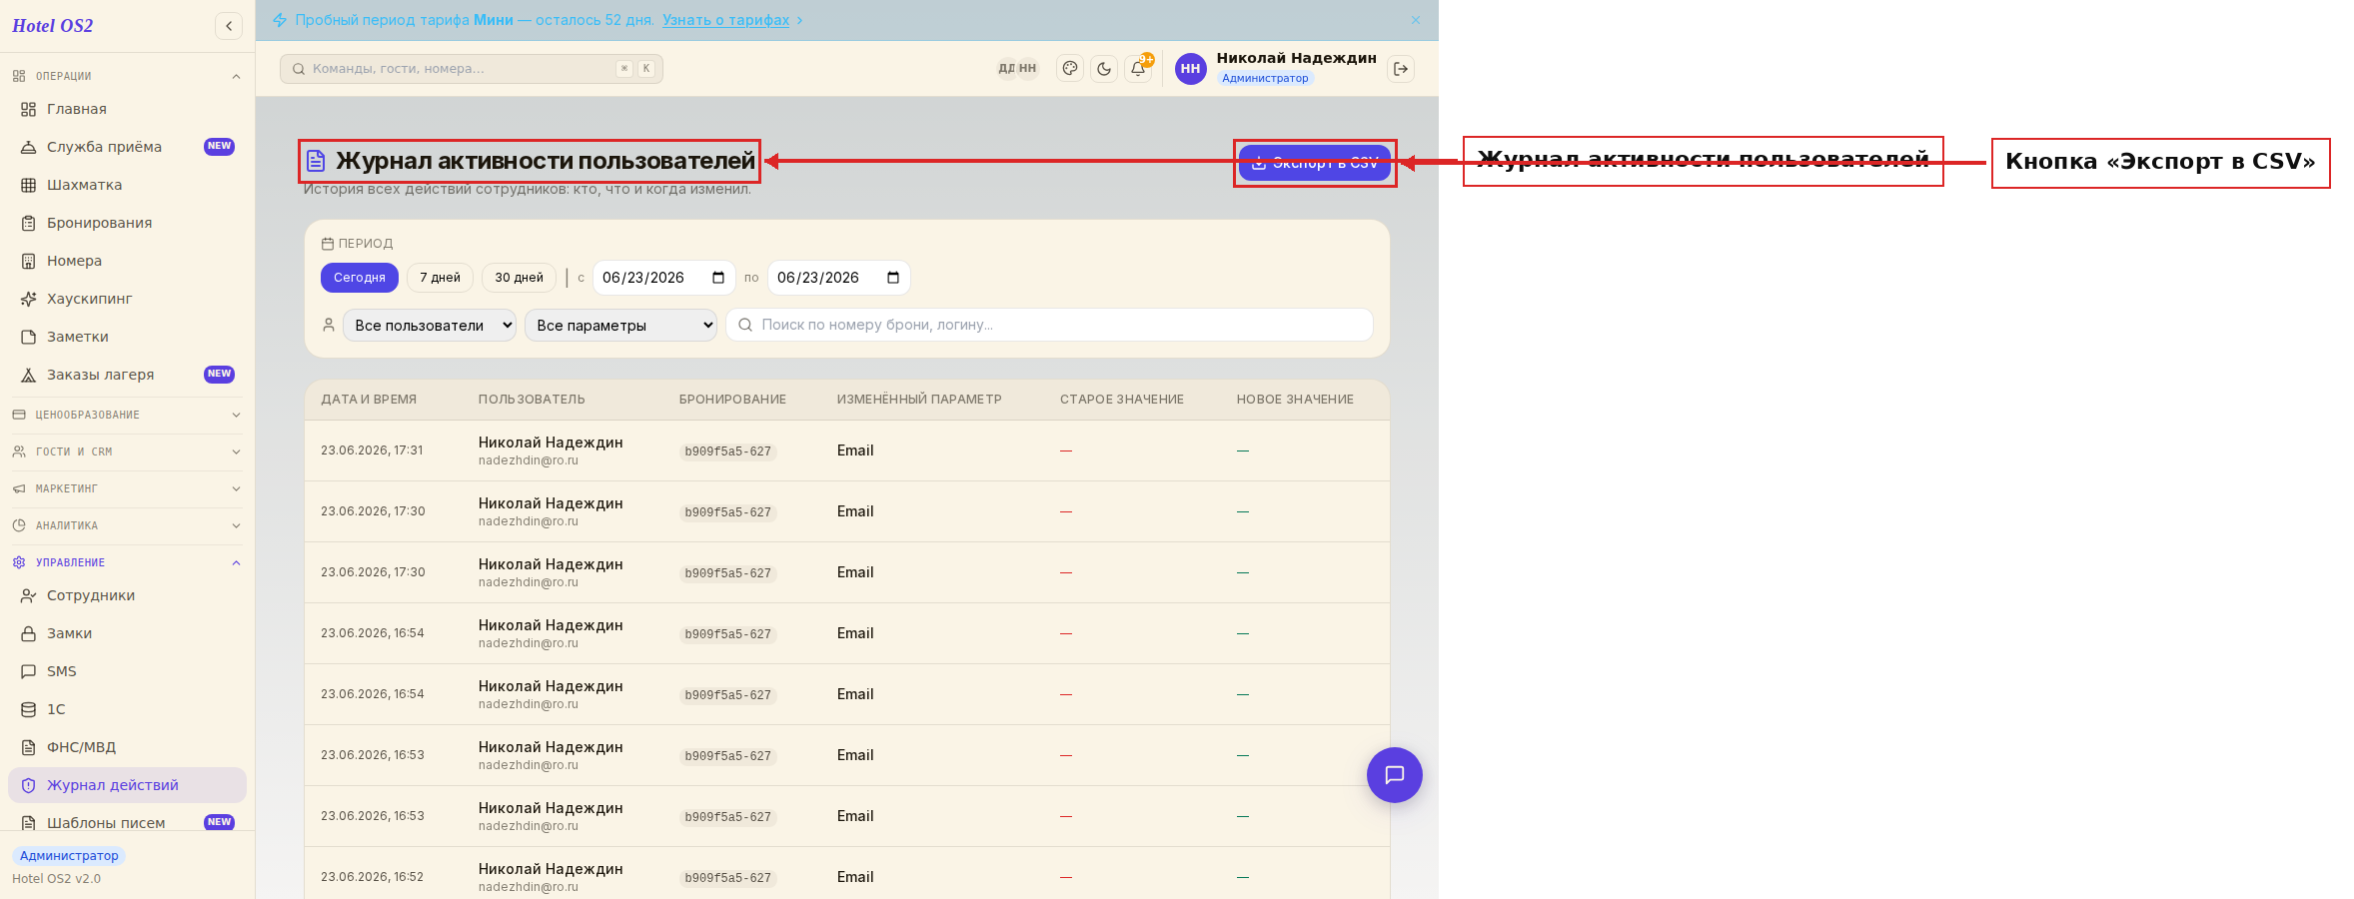The width and height of the screenshot is (2354, 899).
Task: Open the "Все пользователи" dropdown
Action: (x=430, y=326)
